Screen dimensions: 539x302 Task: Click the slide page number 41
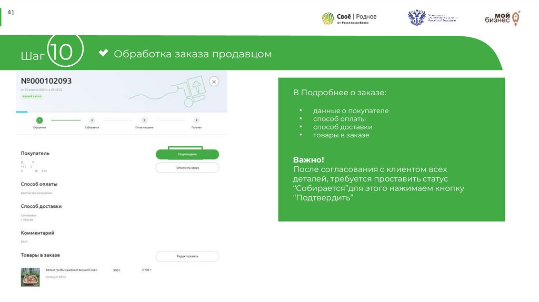(11, 13)
